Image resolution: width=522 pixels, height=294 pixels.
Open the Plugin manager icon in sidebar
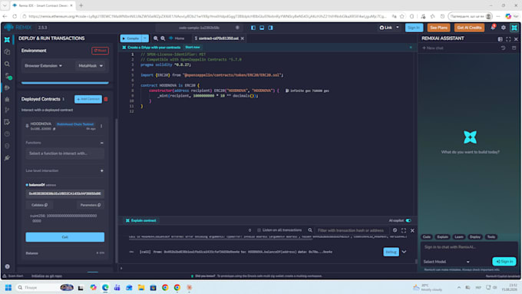(7, 158)
